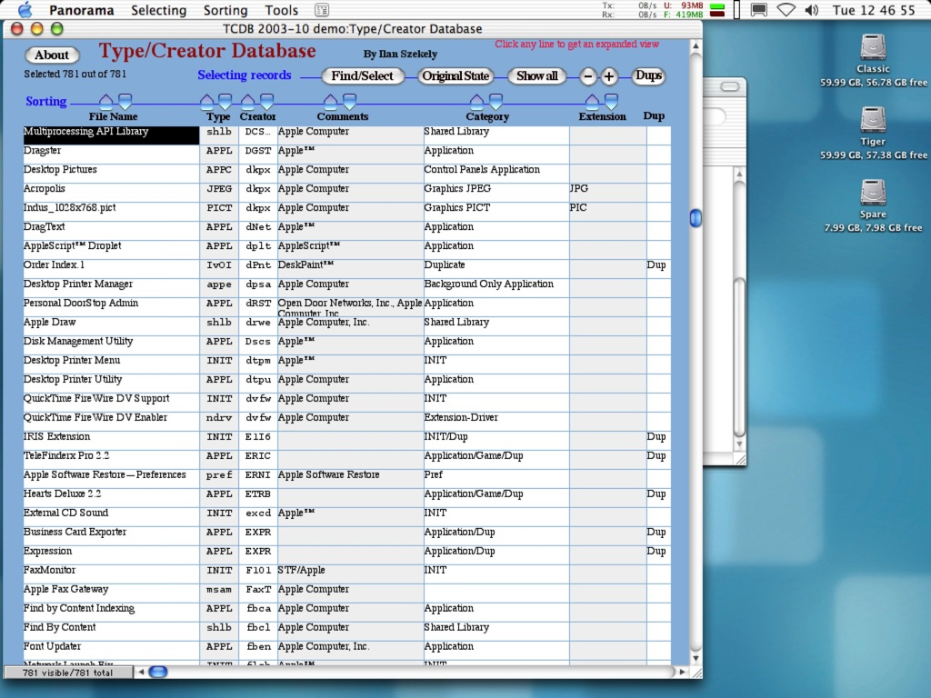
Task: Click the toolbar pill button of background window
Action: tap(730, 87)
